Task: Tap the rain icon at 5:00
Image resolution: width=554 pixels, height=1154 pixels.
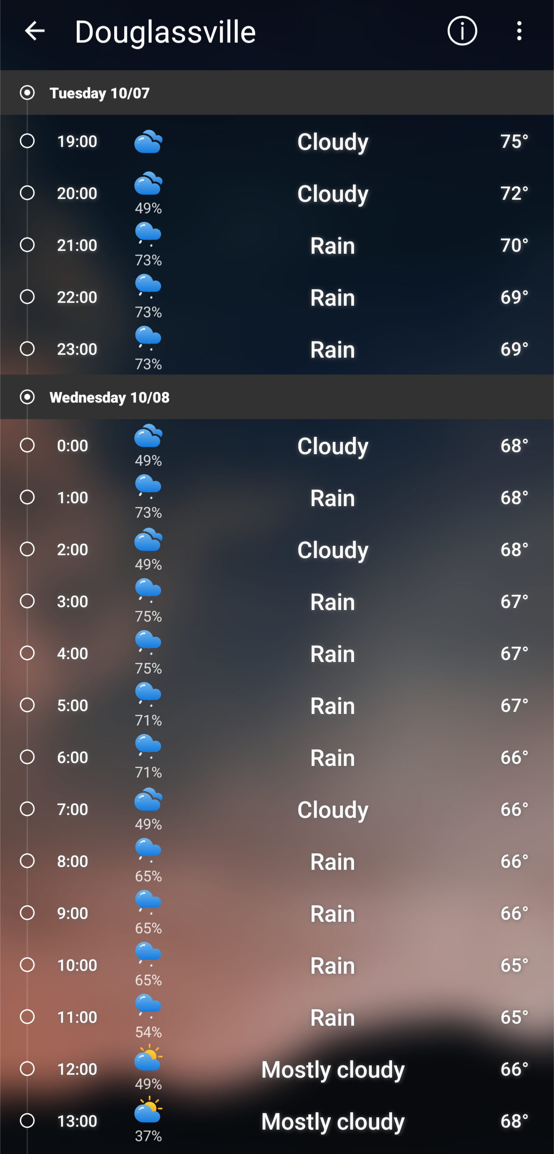Action: coord(148,695)
